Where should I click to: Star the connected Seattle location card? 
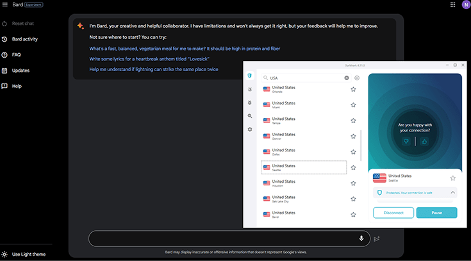pos(452,178)
